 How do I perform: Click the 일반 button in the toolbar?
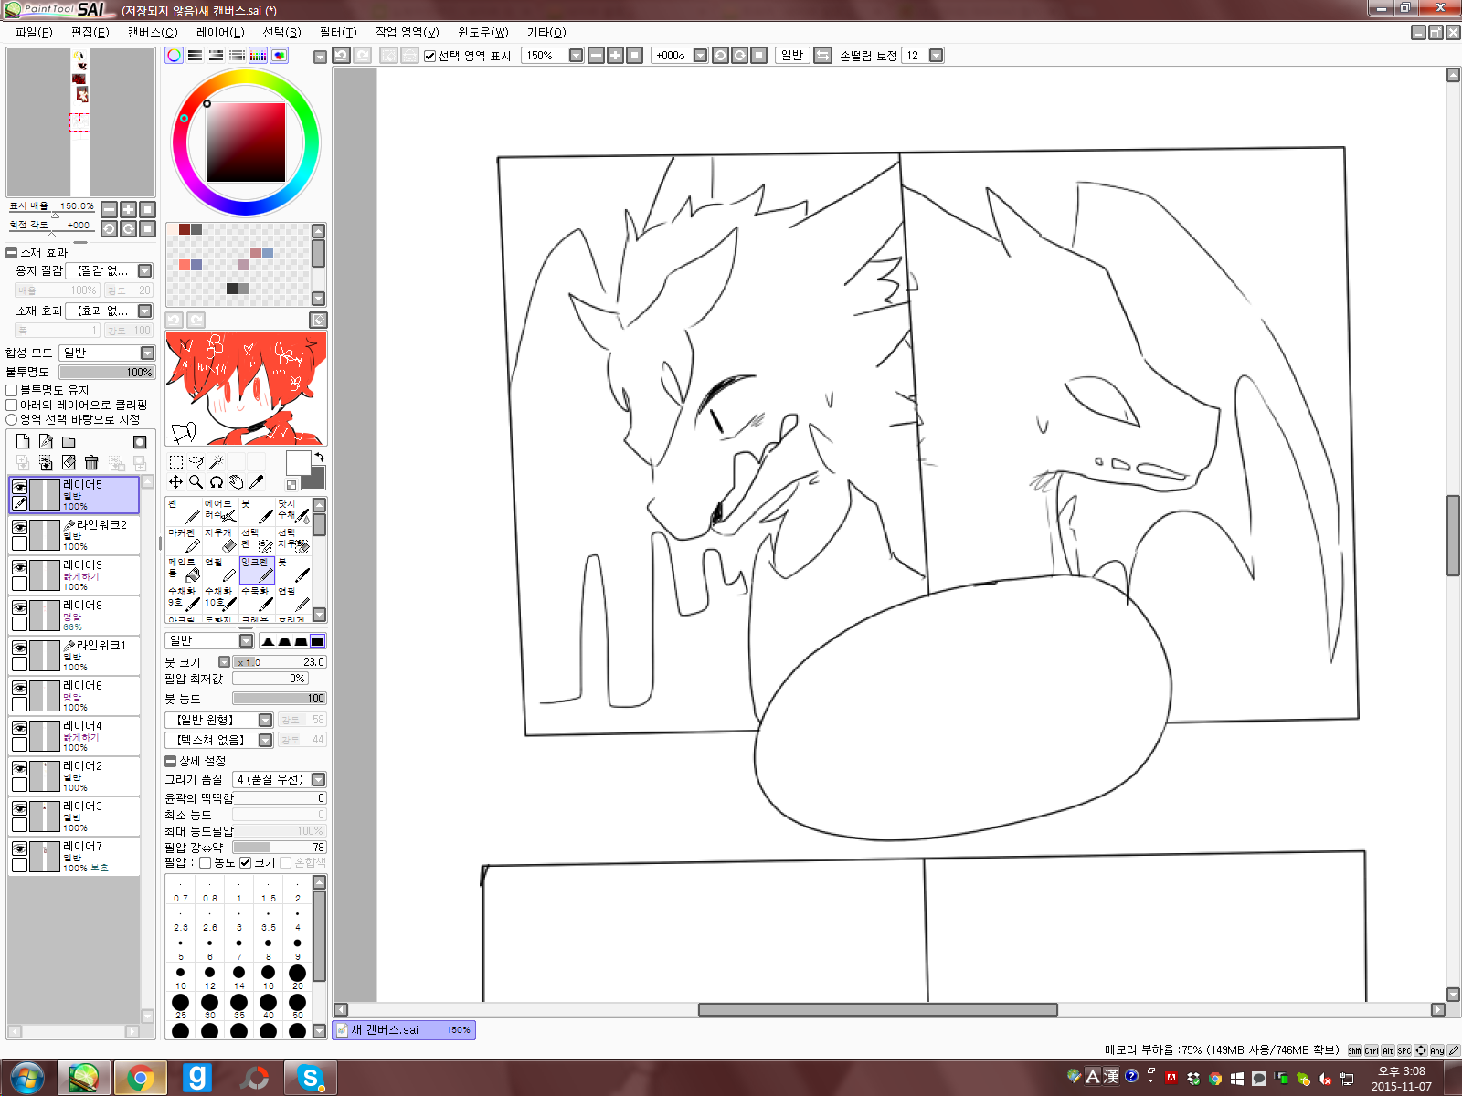pyautogui.click(x=792, y=56)
